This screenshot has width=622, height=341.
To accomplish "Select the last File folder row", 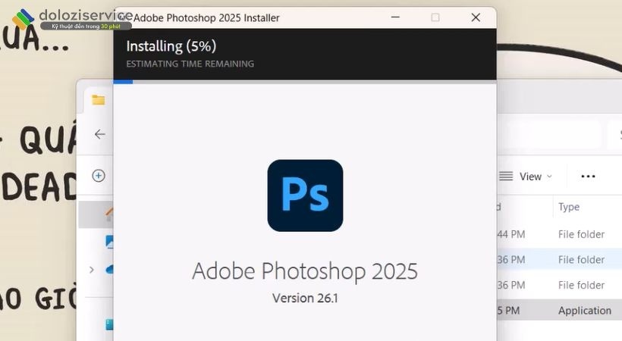I will tap(559, 285).
